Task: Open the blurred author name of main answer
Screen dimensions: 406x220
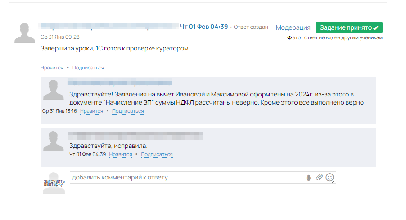Action: (108, 27)
